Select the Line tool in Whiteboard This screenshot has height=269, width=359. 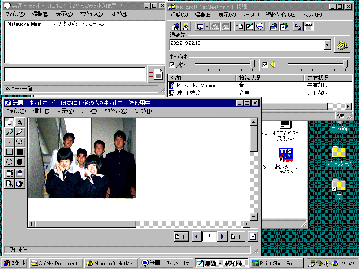(9, 142)
